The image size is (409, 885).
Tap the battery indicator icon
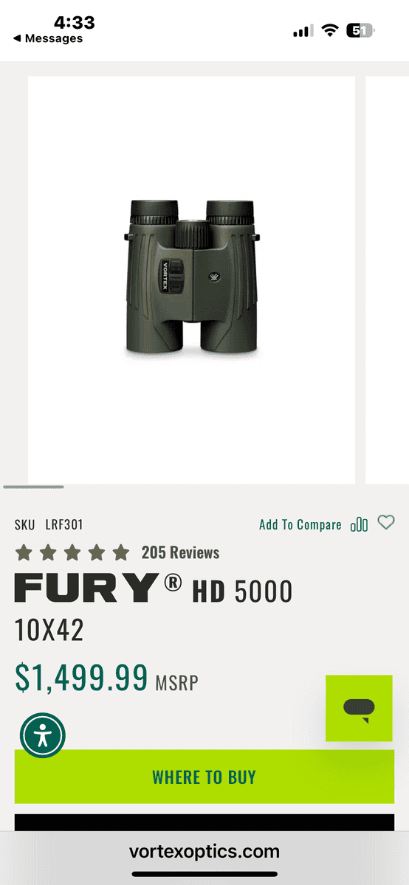point(362,30)
